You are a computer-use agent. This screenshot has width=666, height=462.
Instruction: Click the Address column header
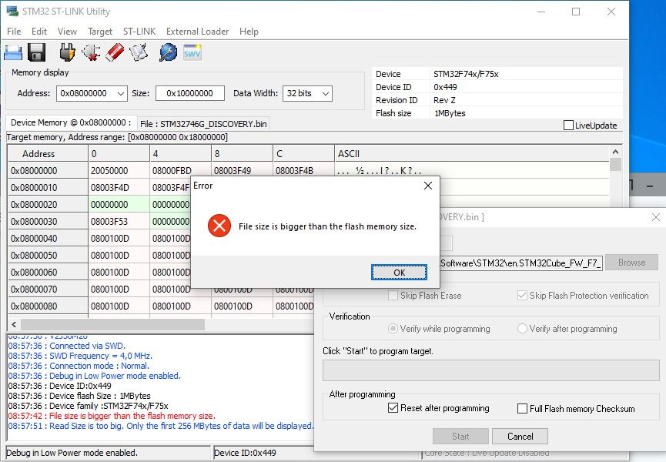(x=48, y=154)
